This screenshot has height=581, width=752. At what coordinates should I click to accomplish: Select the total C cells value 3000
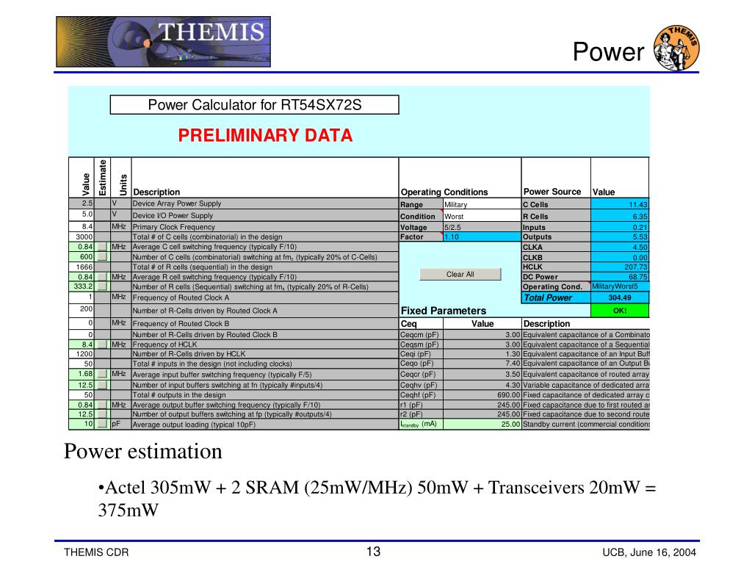pyautogui.click(x=82, y=237)
